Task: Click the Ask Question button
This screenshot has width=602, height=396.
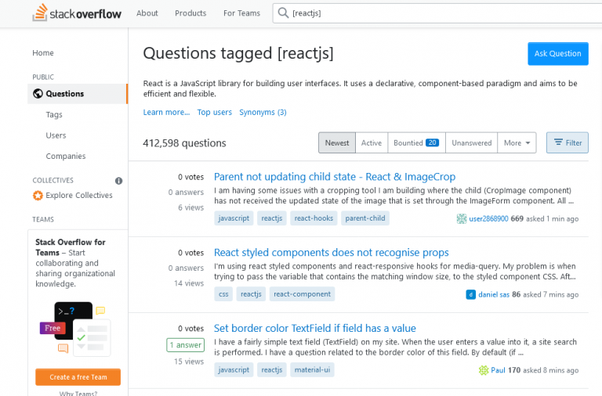Action: 558,54
